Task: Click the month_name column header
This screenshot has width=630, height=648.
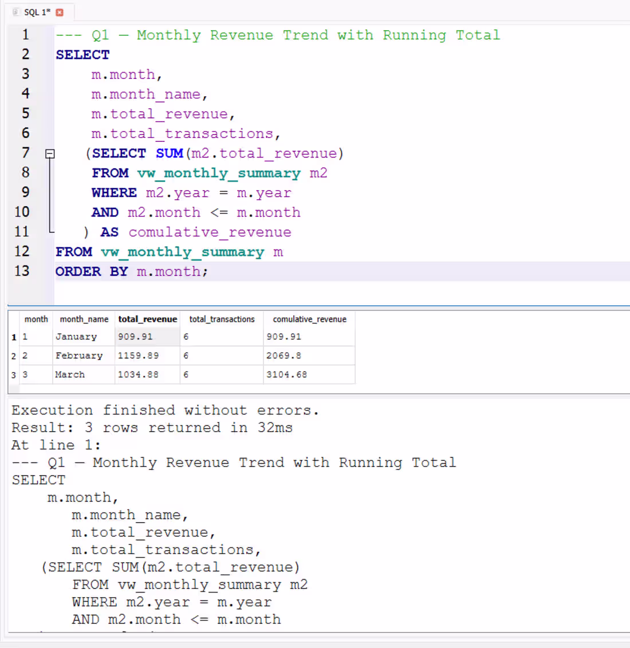Action: pyautogui.click(x=84, y=319)
